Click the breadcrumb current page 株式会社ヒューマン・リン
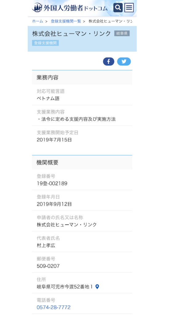Screen dimensions: 180x315 point(111,21)
